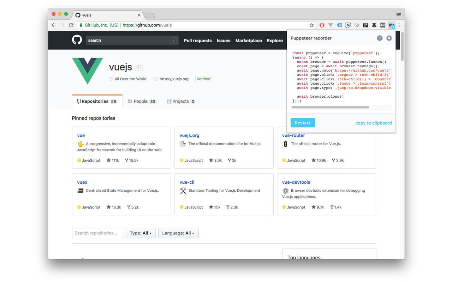Open help in the Puppeteer recorder popup
The height and width of the screenshot is (282, 452).
[x=380, y=38]
